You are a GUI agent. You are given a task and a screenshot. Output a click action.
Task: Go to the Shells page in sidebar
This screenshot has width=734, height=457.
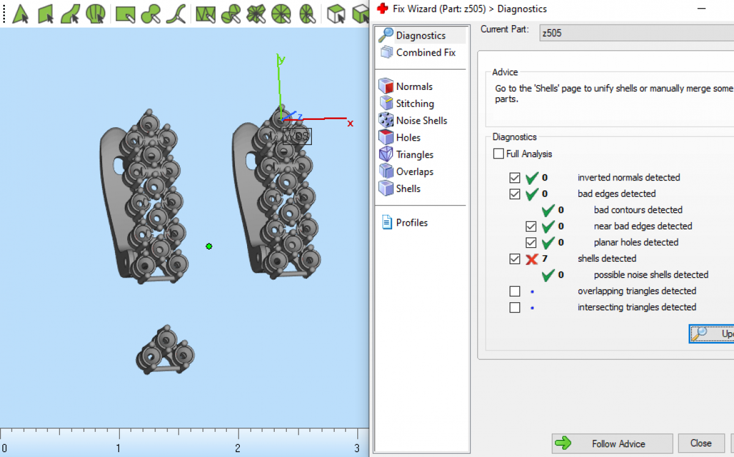tap(407, 188)
